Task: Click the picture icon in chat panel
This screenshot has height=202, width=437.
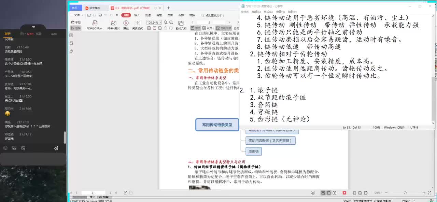Action: [14, 148]
